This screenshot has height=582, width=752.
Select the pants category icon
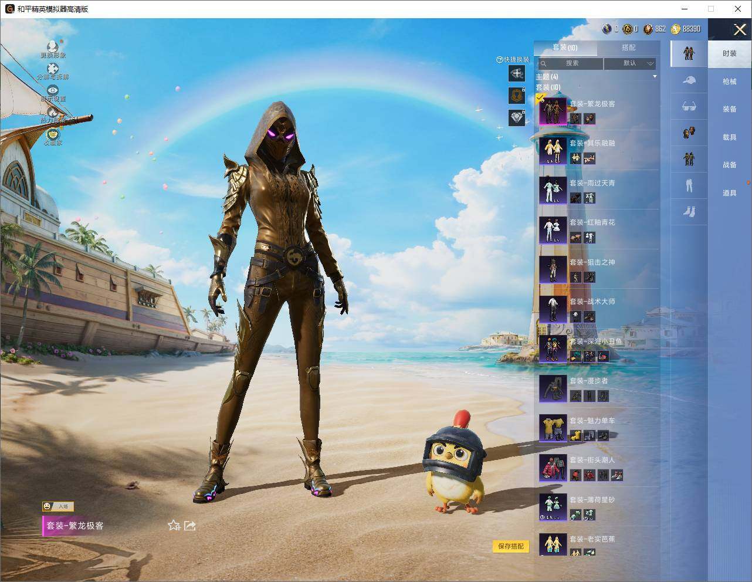pos(689,185)
